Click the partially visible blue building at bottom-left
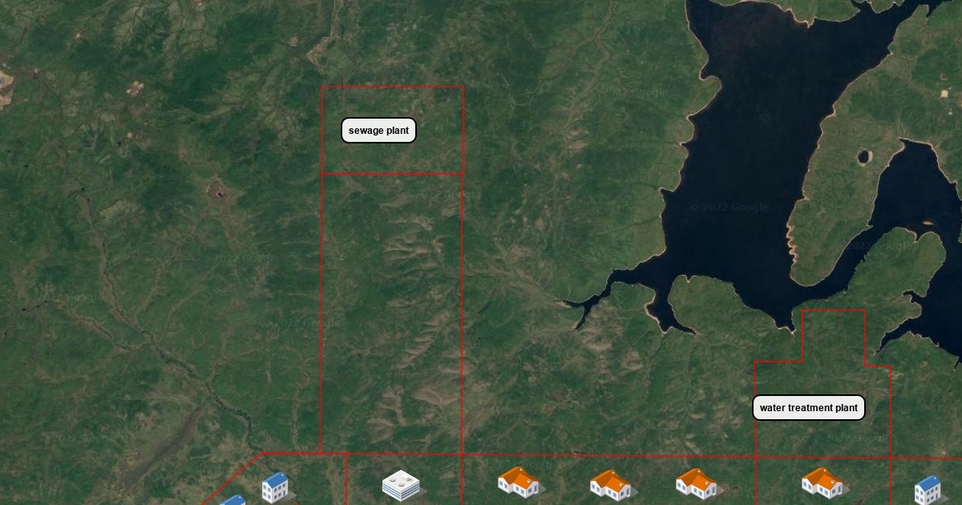962x505 pixels. (233, 500)
